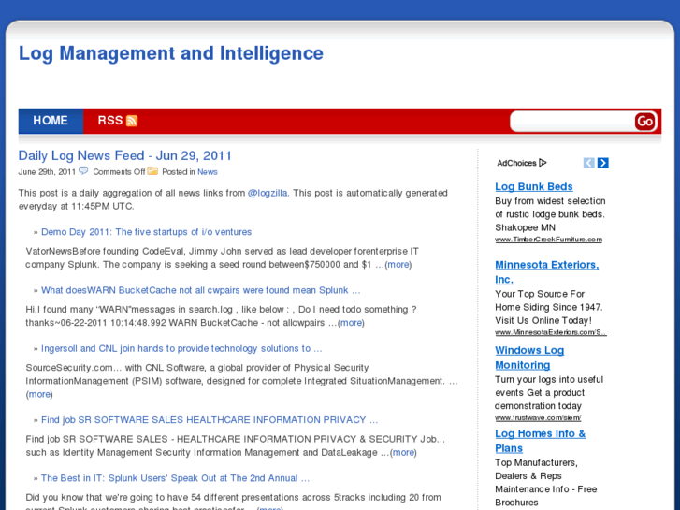Image resolution: width=680 pixels, height=510 pixels.
Task: Click more link after $750000 and $1
Action: click(398, 264)
